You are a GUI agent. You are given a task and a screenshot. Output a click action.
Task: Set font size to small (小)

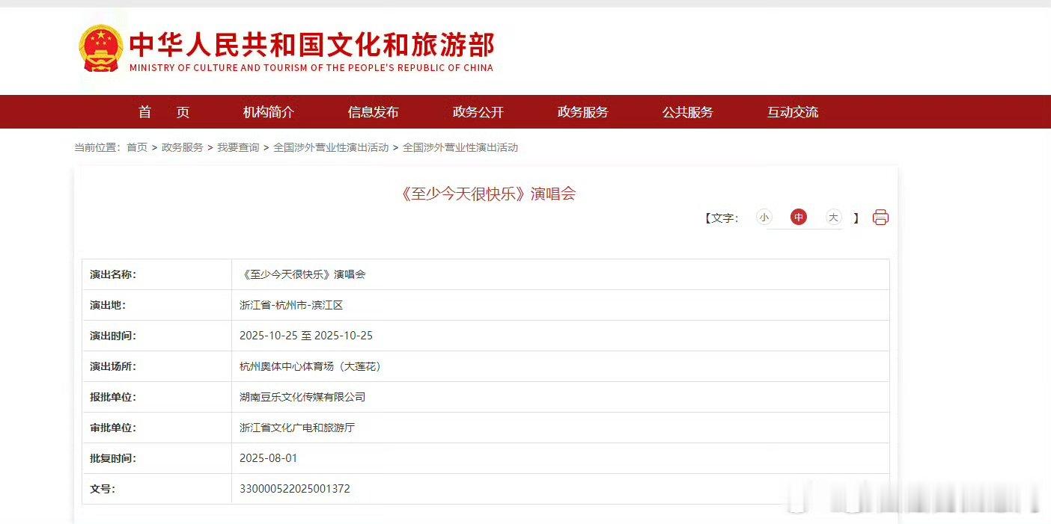click(x=764, y=218)
